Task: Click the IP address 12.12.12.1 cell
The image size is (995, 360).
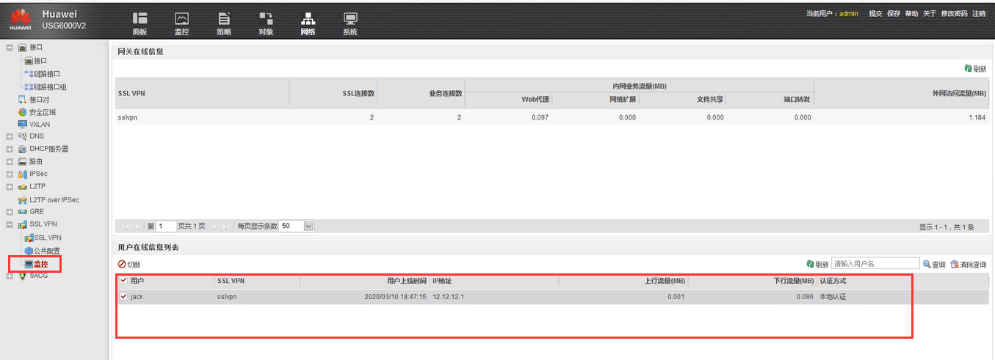Action: click(449, 297)
